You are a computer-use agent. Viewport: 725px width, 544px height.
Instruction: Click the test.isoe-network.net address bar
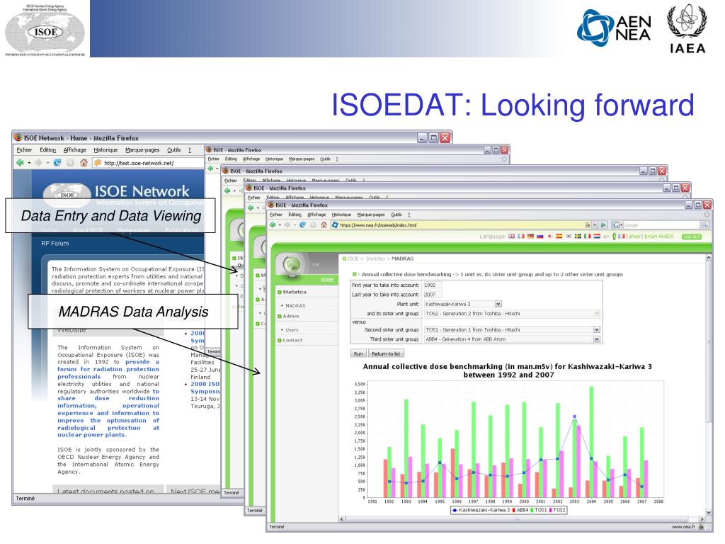point(148,163)
